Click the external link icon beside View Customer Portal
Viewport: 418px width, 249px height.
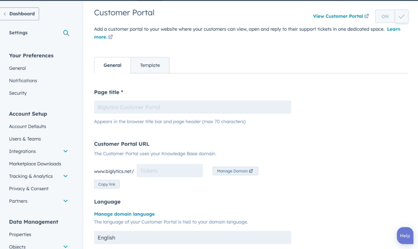[366, 16]
